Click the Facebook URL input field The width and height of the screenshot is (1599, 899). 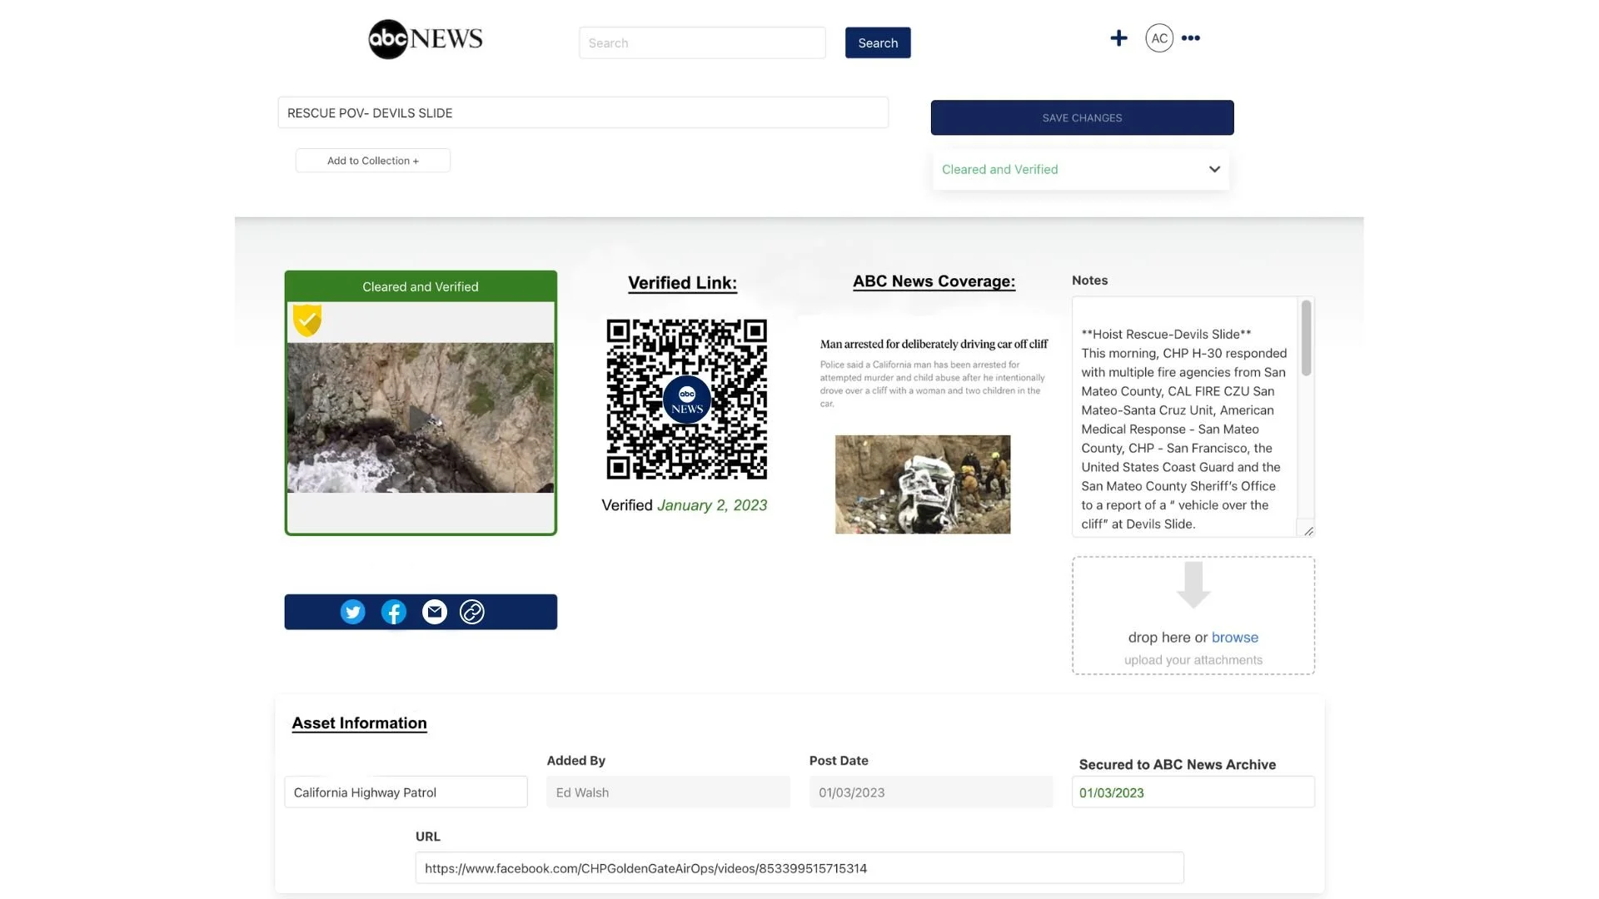(799, 868)
